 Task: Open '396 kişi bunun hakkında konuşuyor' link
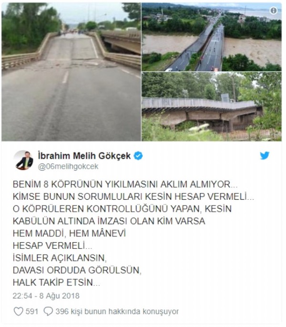click(x=117, y=312)
